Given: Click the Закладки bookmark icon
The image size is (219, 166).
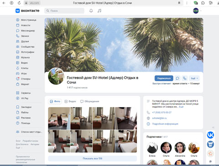Looking at the screenshot, I should tap(18, 107).
